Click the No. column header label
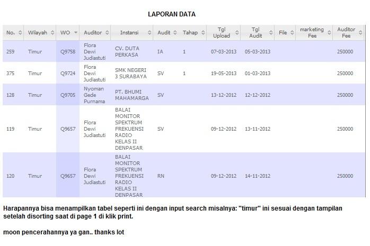This screenshot has width=370, height=246. (x=11, y=33)
